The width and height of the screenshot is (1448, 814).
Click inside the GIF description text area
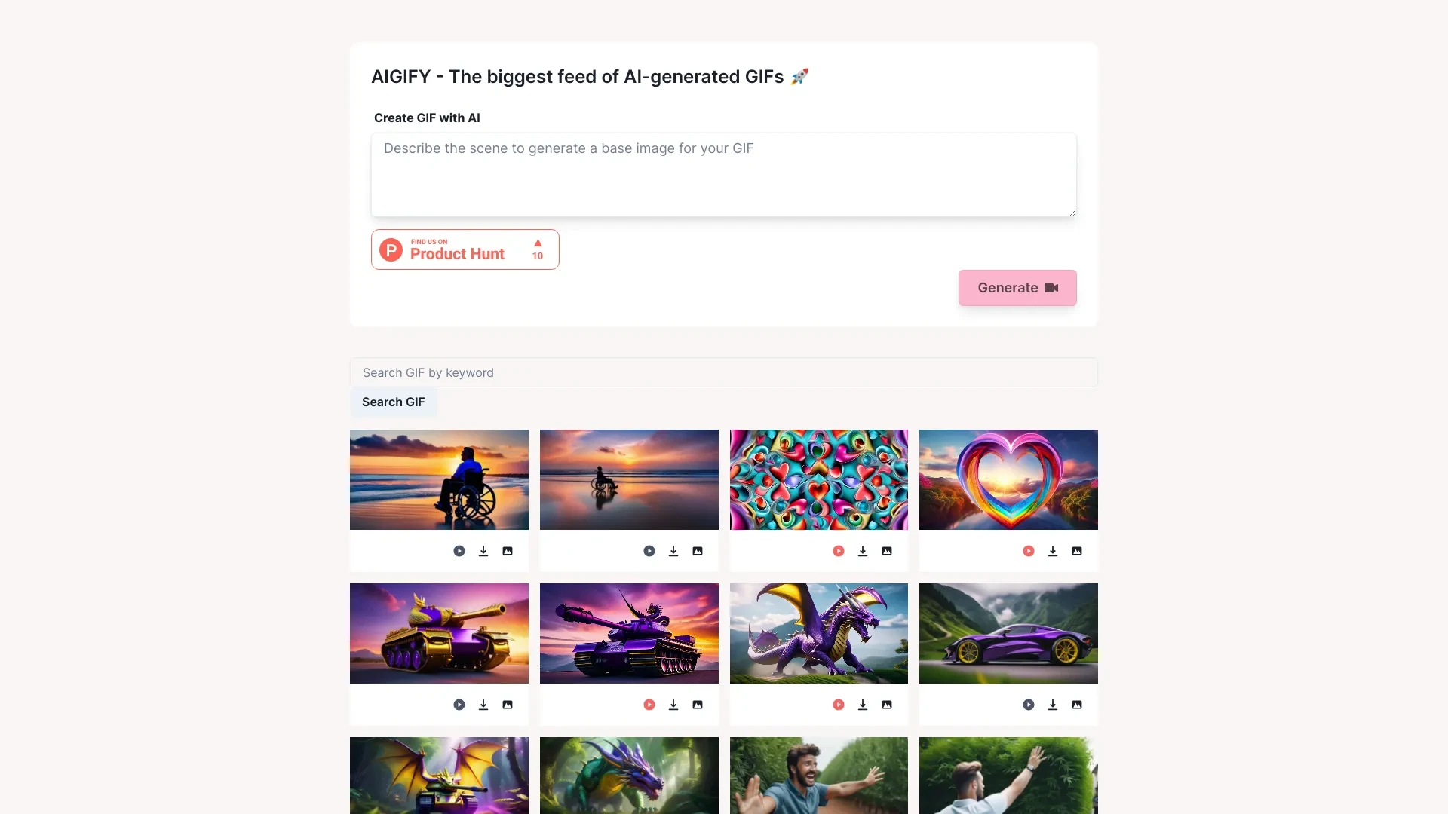pyautogui.click(x=724, y=174)
